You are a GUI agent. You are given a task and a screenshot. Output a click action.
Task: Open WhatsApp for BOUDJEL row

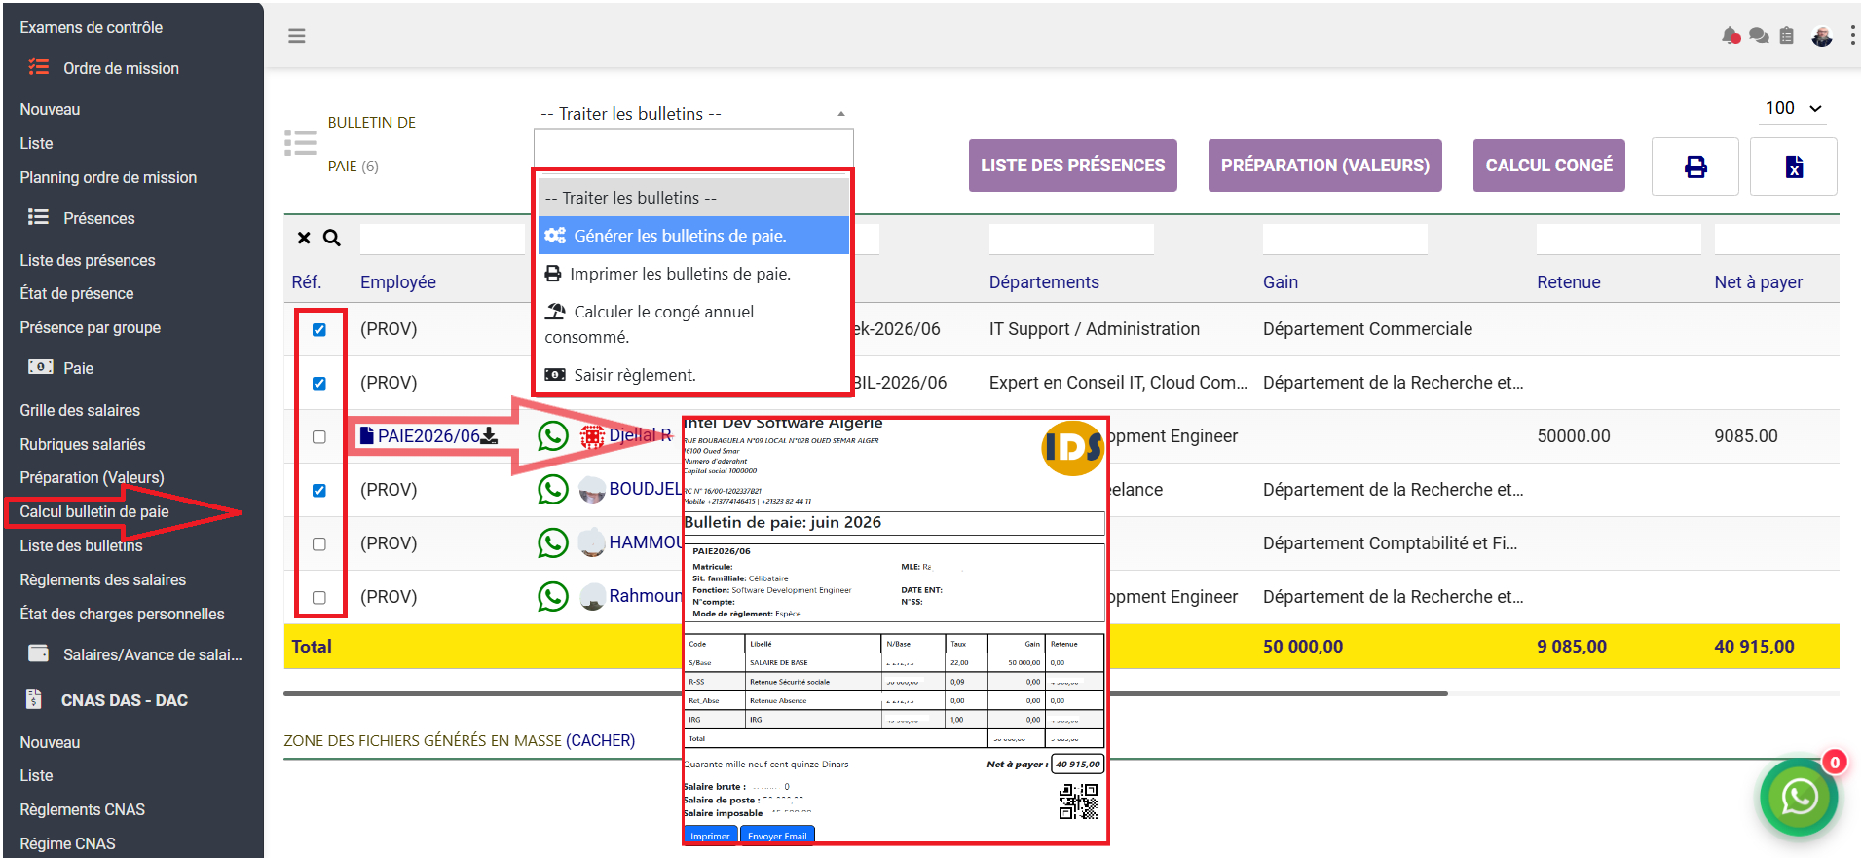[553, 489]
